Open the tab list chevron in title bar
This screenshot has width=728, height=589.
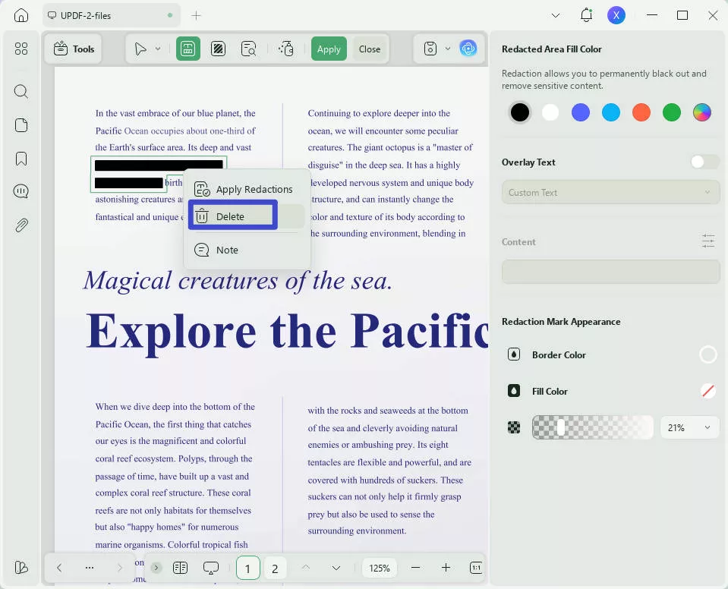tap(555, 15)
